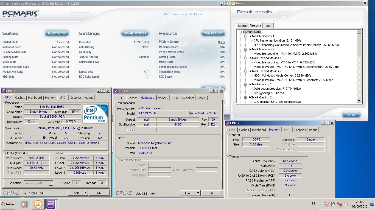Viewport: 375px width, 210px height.
Task: Collapse the PCMark TV and Movies 1 node
Action: [x=246, y=58]
